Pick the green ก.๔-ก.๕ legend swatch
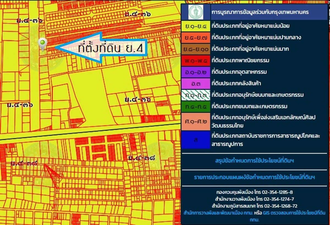 (196, 106)
